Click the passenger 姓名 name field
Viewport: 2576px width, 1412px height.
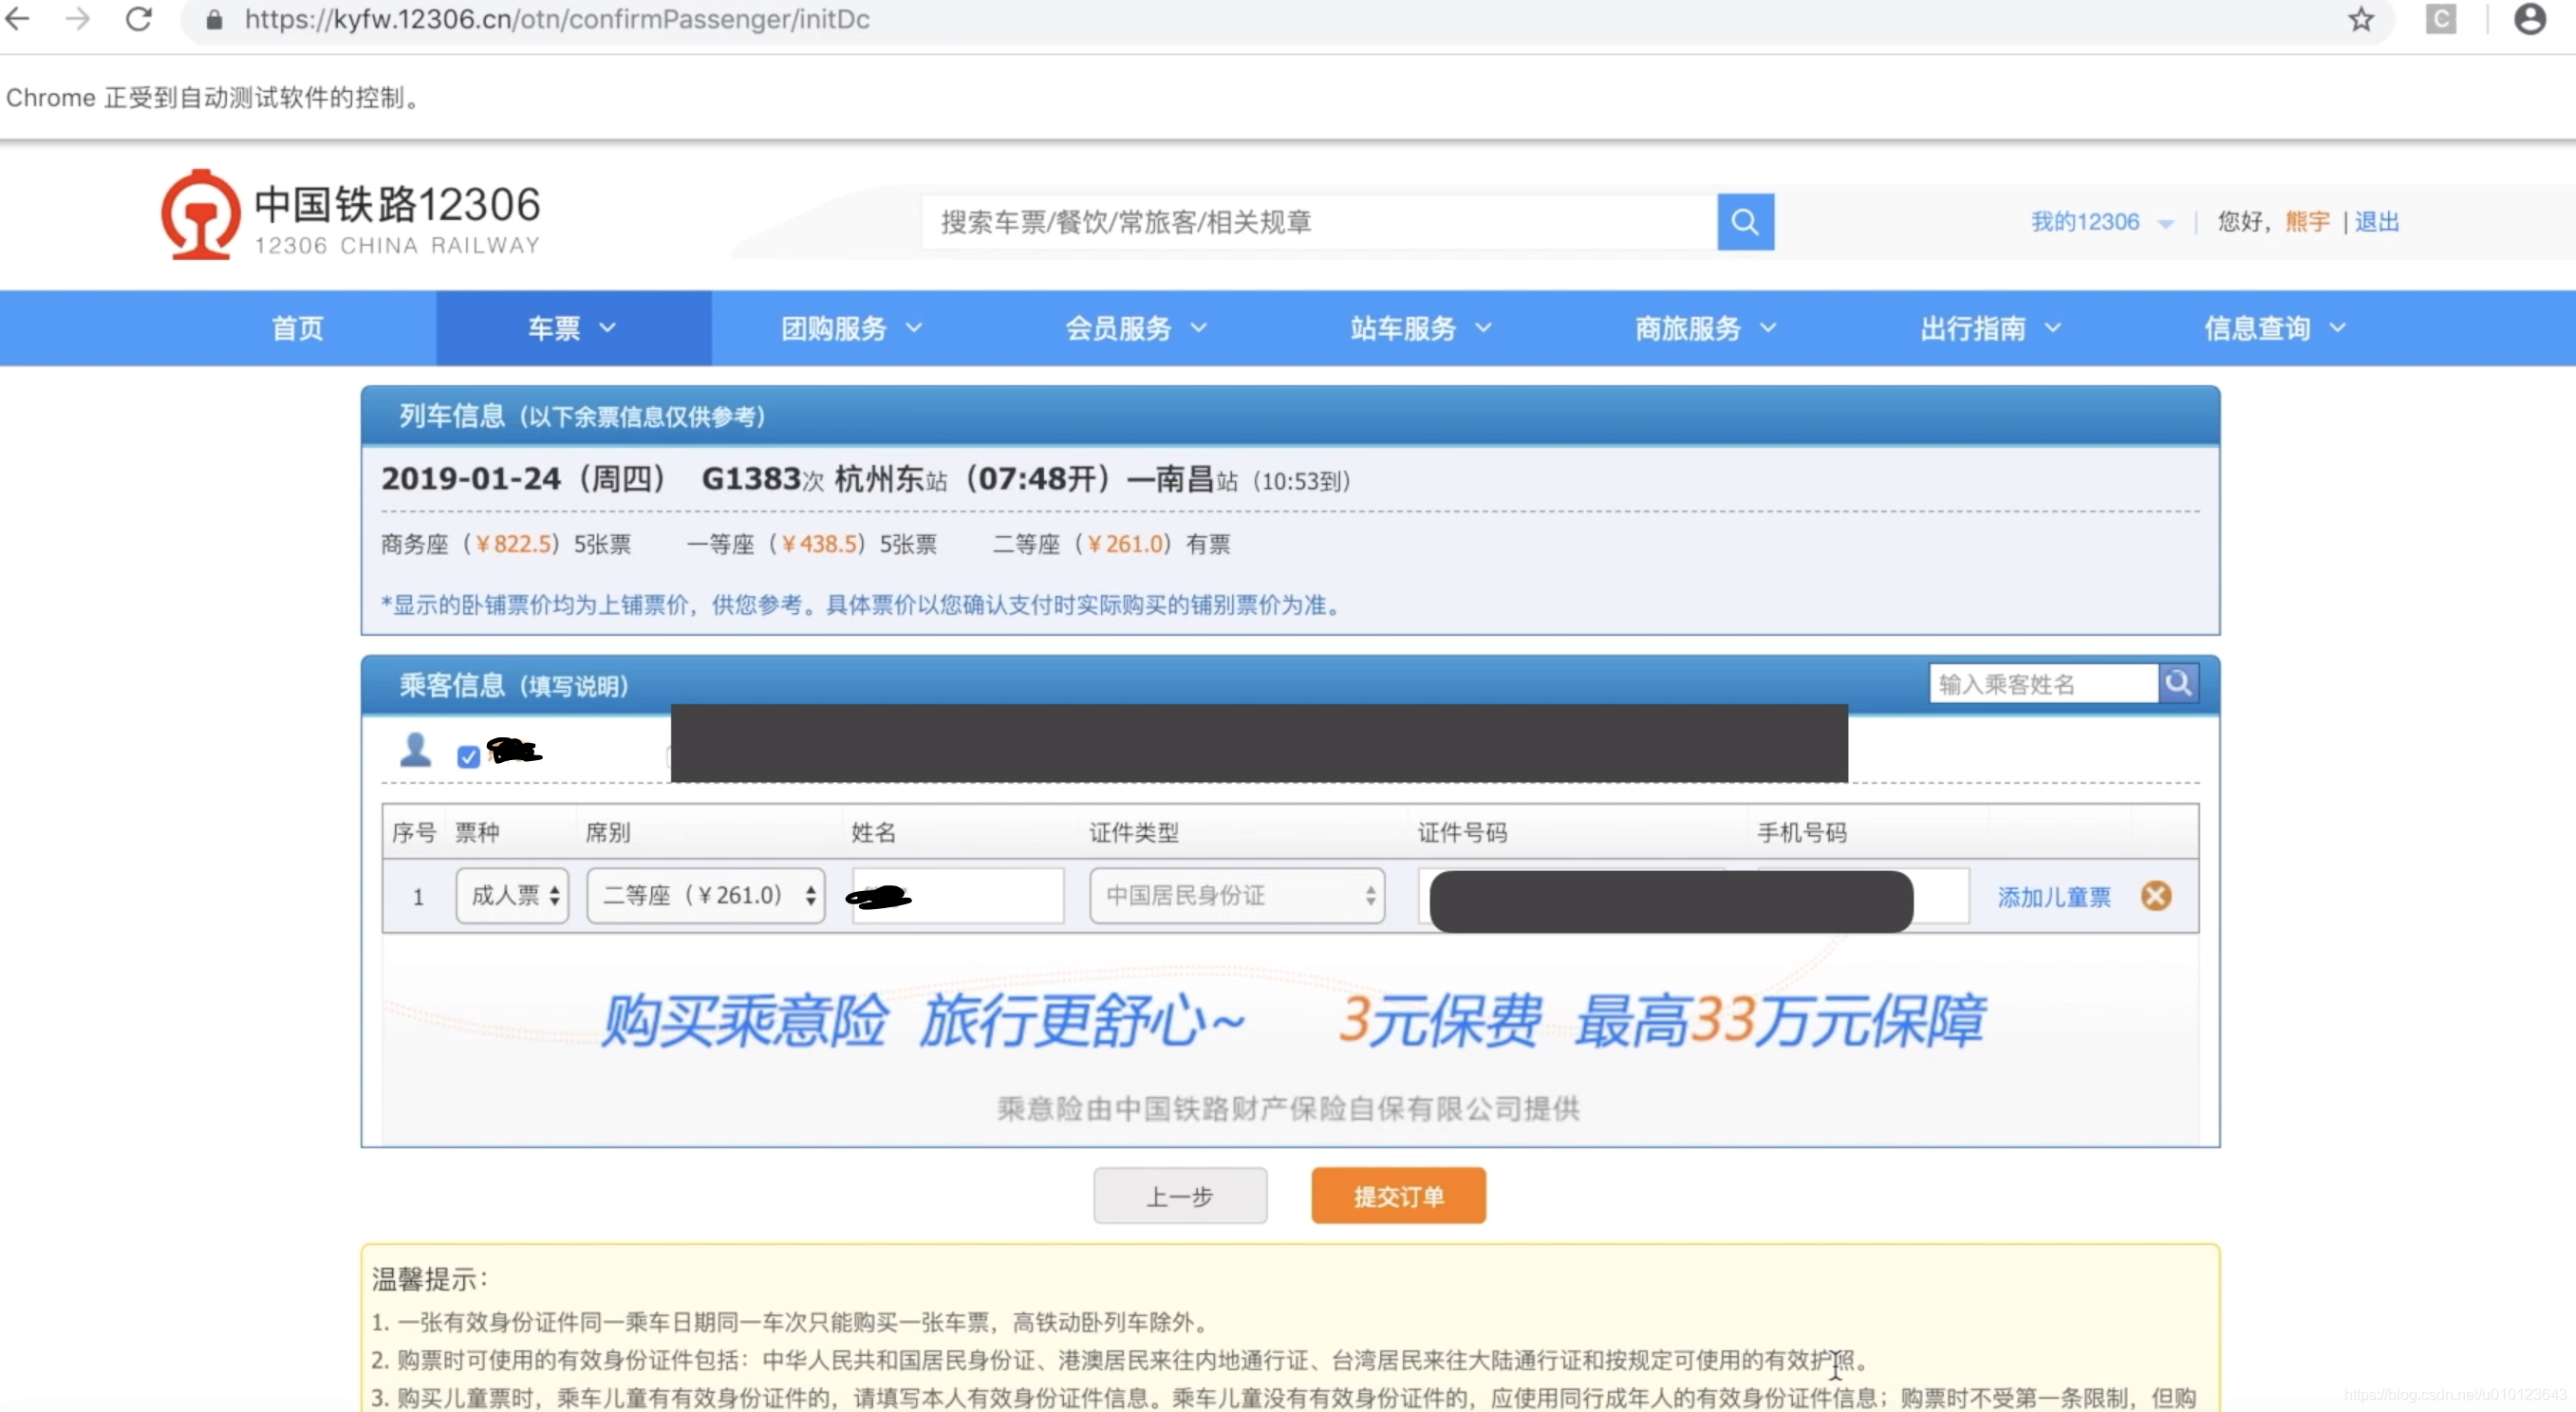pos(957,896)
